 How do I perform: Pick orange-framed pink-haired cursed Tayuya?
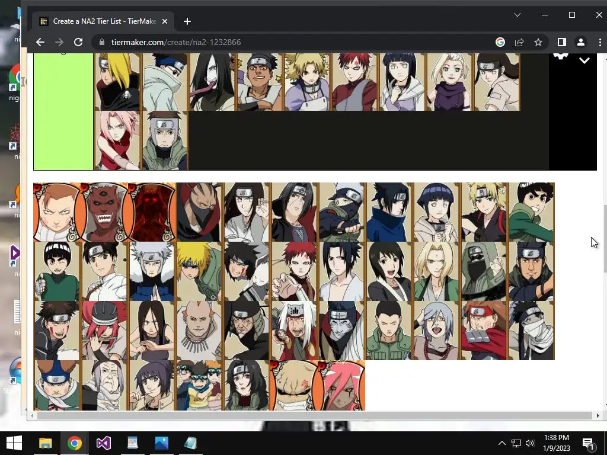[341, 385]
